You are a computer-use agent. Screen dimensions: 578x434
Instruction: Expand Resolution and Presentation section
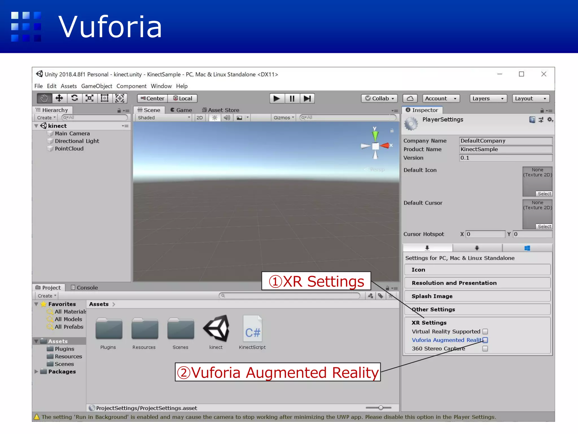click(x=477, y=283)
